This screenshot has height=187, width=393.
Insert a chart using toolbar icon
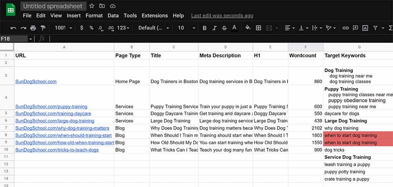tap(365, 28)
